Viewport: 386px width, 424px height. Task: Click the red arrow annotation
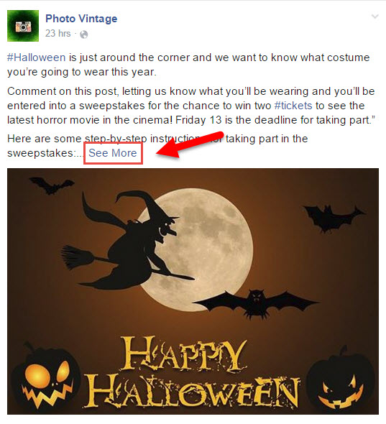coord(190,144)
